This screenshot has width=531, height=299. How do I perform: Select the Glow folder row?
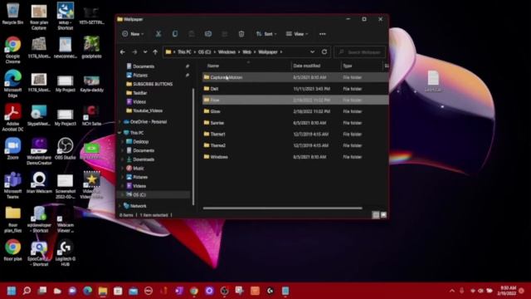click(x=295, y=111)
